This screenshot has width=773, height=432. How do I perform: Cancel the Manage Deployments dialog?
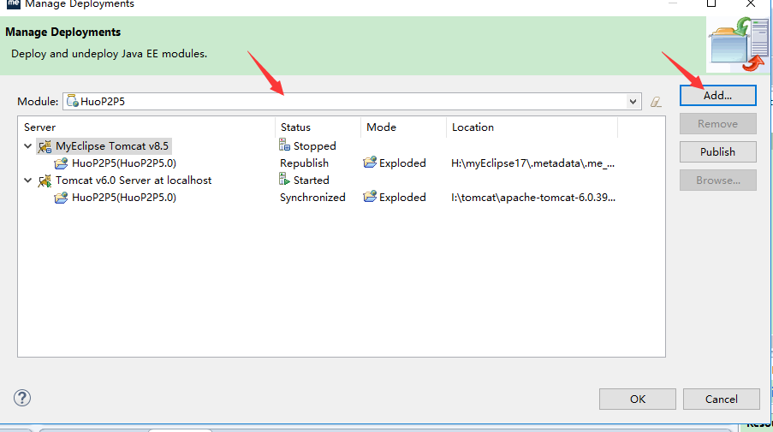point(722,399)
